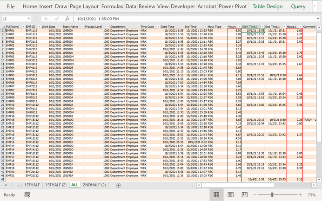The image size is (322, 201).
Task: Open the File menu
Action: (11, 6)
